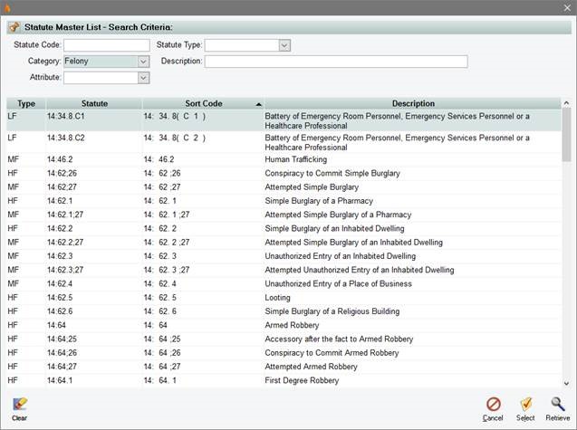The height and width of the screenshot is (430, 577).
Task: Open the Attribute dropdown
Action: [x=143, y=78]
